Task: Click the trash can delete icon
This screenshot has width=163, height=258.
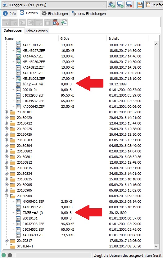Action: [48, 23]
